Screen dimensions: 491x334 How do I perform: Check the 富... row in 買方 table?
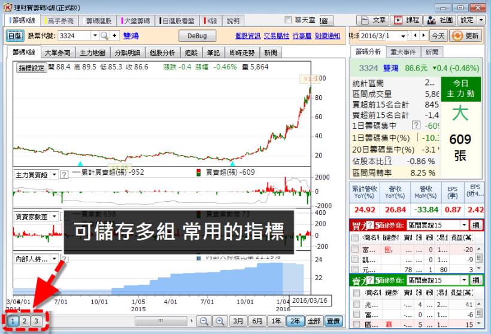[x=355, y=249]
